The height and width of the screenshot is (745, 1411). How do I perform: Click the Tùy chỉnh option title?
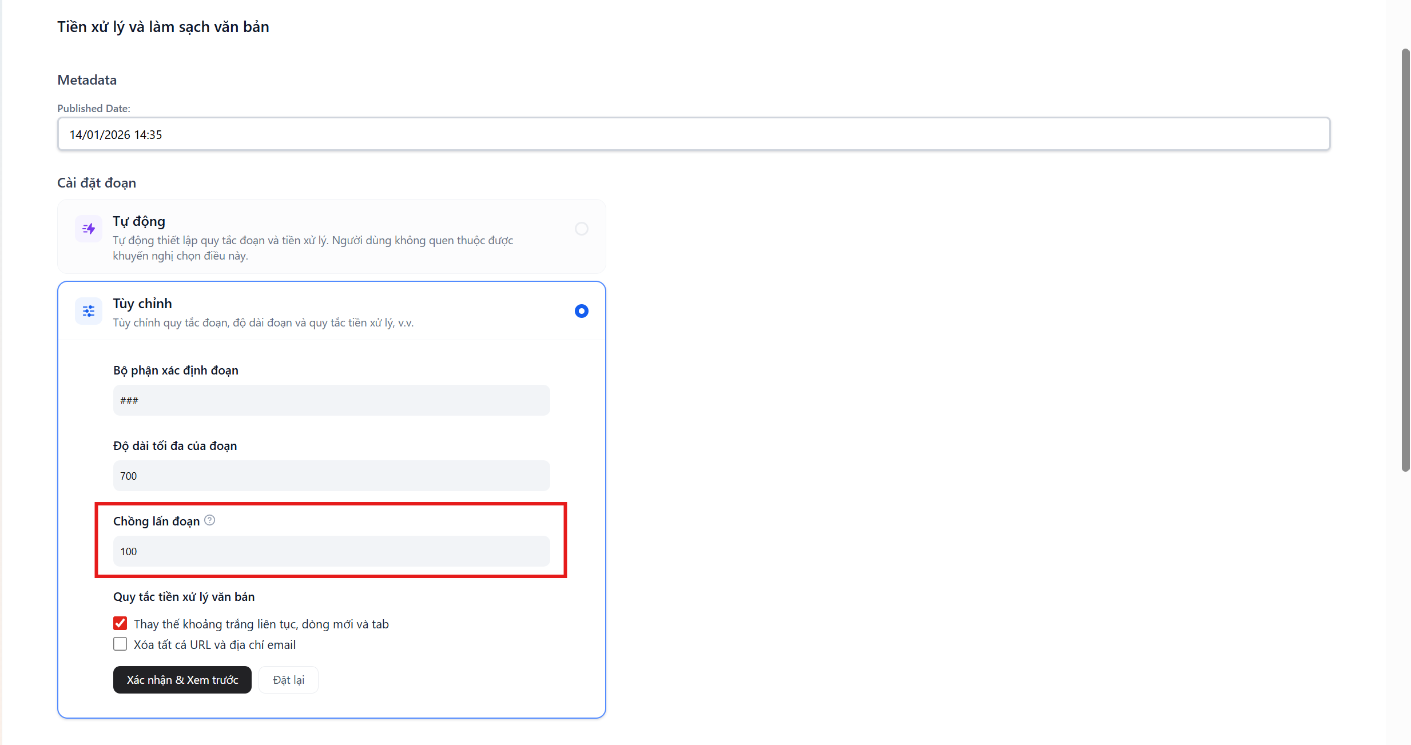click(142, 304)
